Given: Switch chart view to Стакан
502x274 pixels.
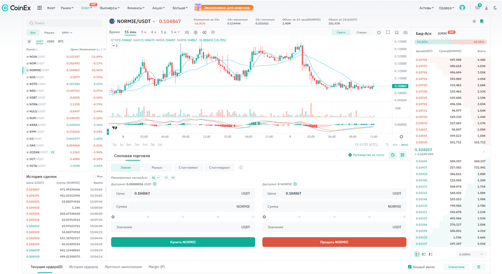Looking at the screenshot, I should pyautogui.click(x=361, y=32).
